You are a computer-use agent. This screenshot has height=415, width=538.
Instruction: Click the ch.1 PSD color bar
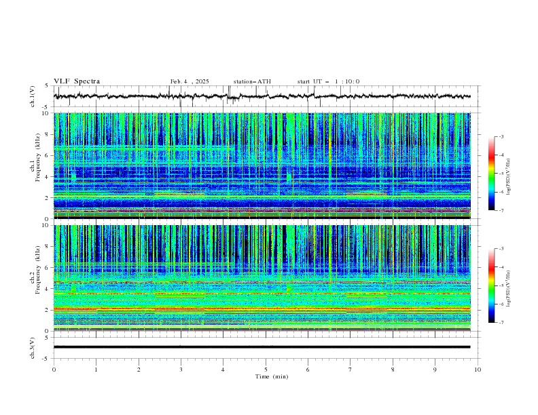(491, 174)
